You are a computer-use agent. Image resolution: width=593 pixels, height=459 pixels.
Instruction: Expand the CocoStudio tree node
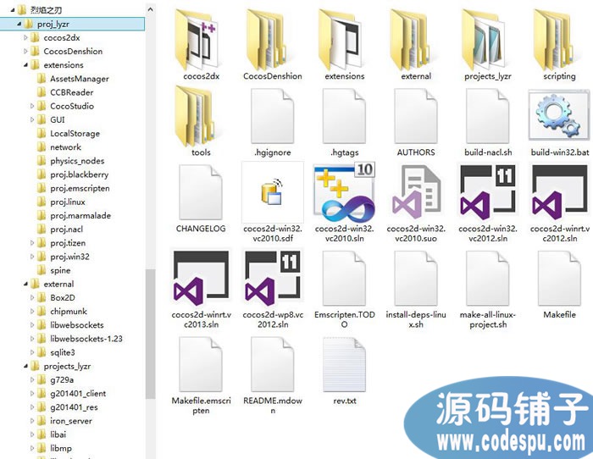pyautogui.click(x=32, y=106)
